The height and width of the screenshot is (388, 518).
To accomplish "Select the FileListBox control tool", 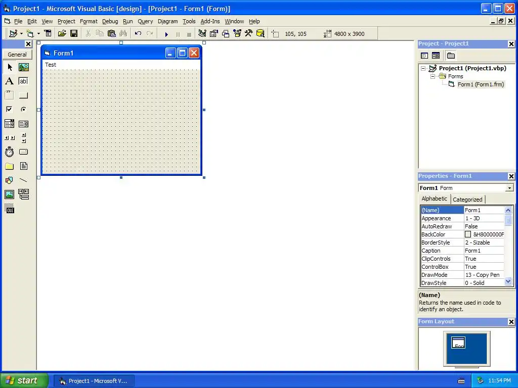I will 23,166.
